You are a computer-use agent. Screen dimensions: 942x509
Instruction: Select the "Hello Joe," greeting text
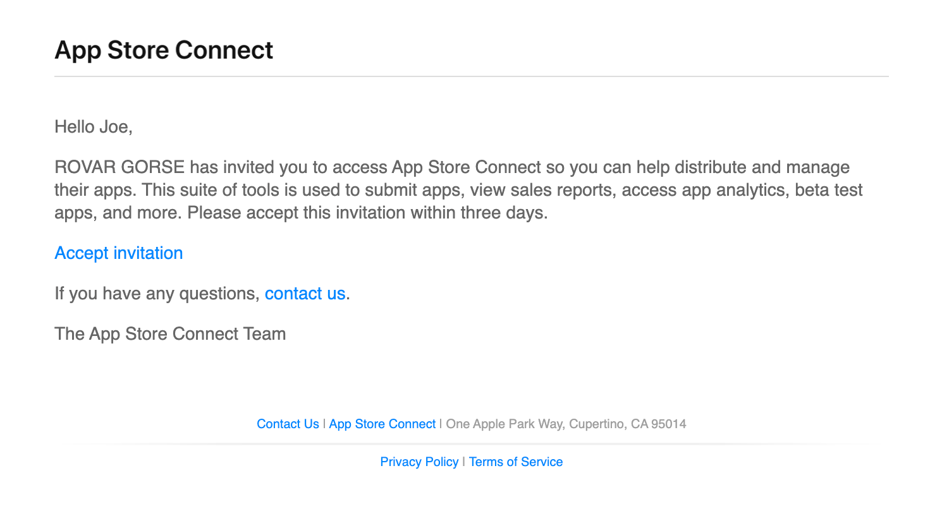coord(94,127)
